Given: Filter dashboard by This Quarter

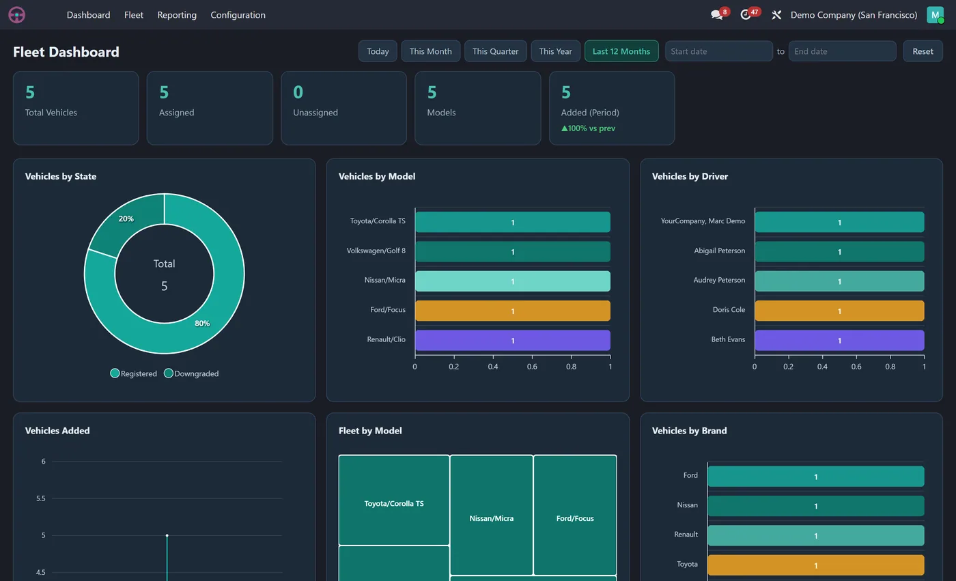Looking at the screenshot, I should 495,51.
